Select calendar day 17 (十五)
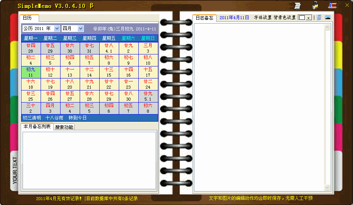Viewport: 353px width, 205px height. point(148,72)
